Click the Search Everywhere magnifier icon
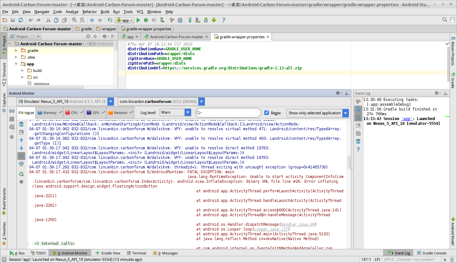 pyautogui.click(x=445, y=20)
